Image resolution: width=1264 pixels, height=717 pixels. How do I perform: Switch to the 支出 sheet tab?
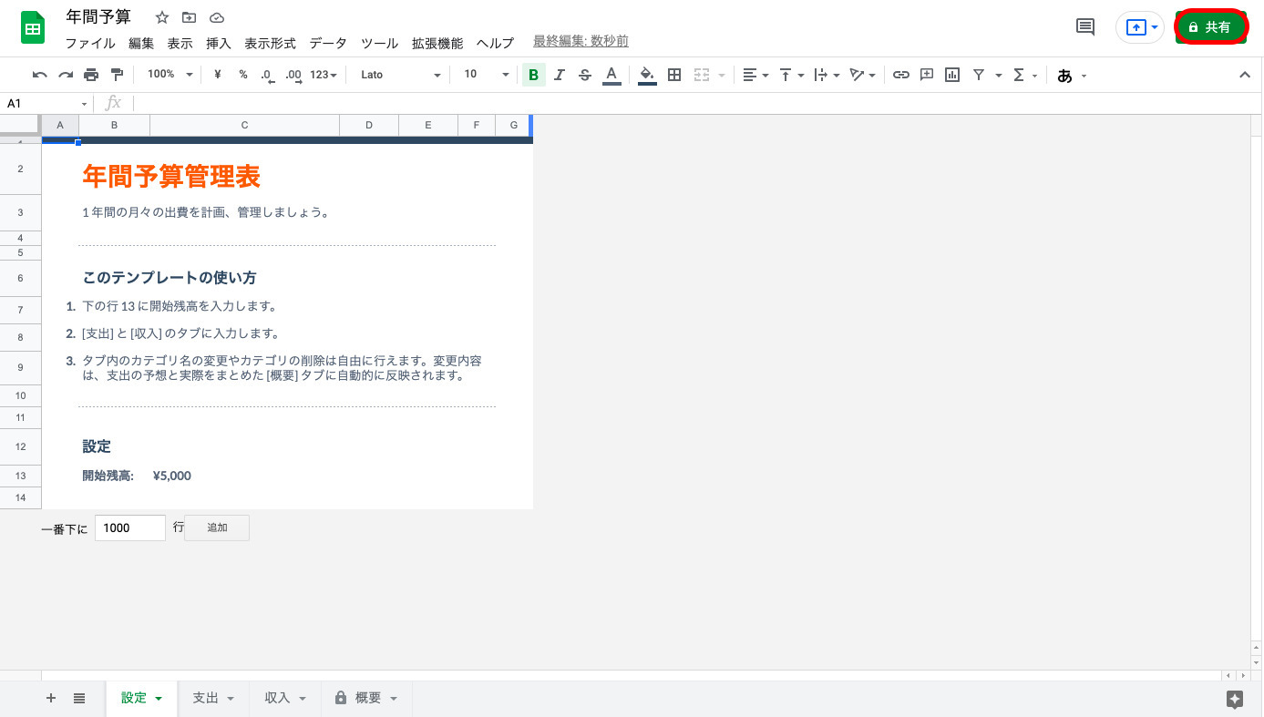click(x=213, y=698)
